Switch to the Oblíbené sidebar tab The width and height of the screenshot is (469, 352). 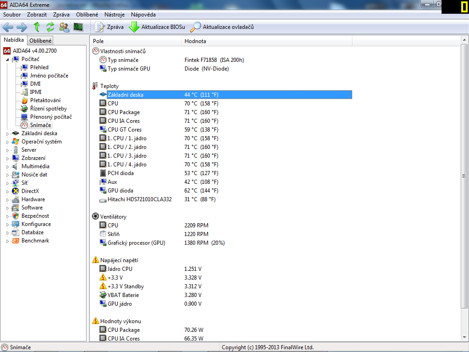coord(40,40)
